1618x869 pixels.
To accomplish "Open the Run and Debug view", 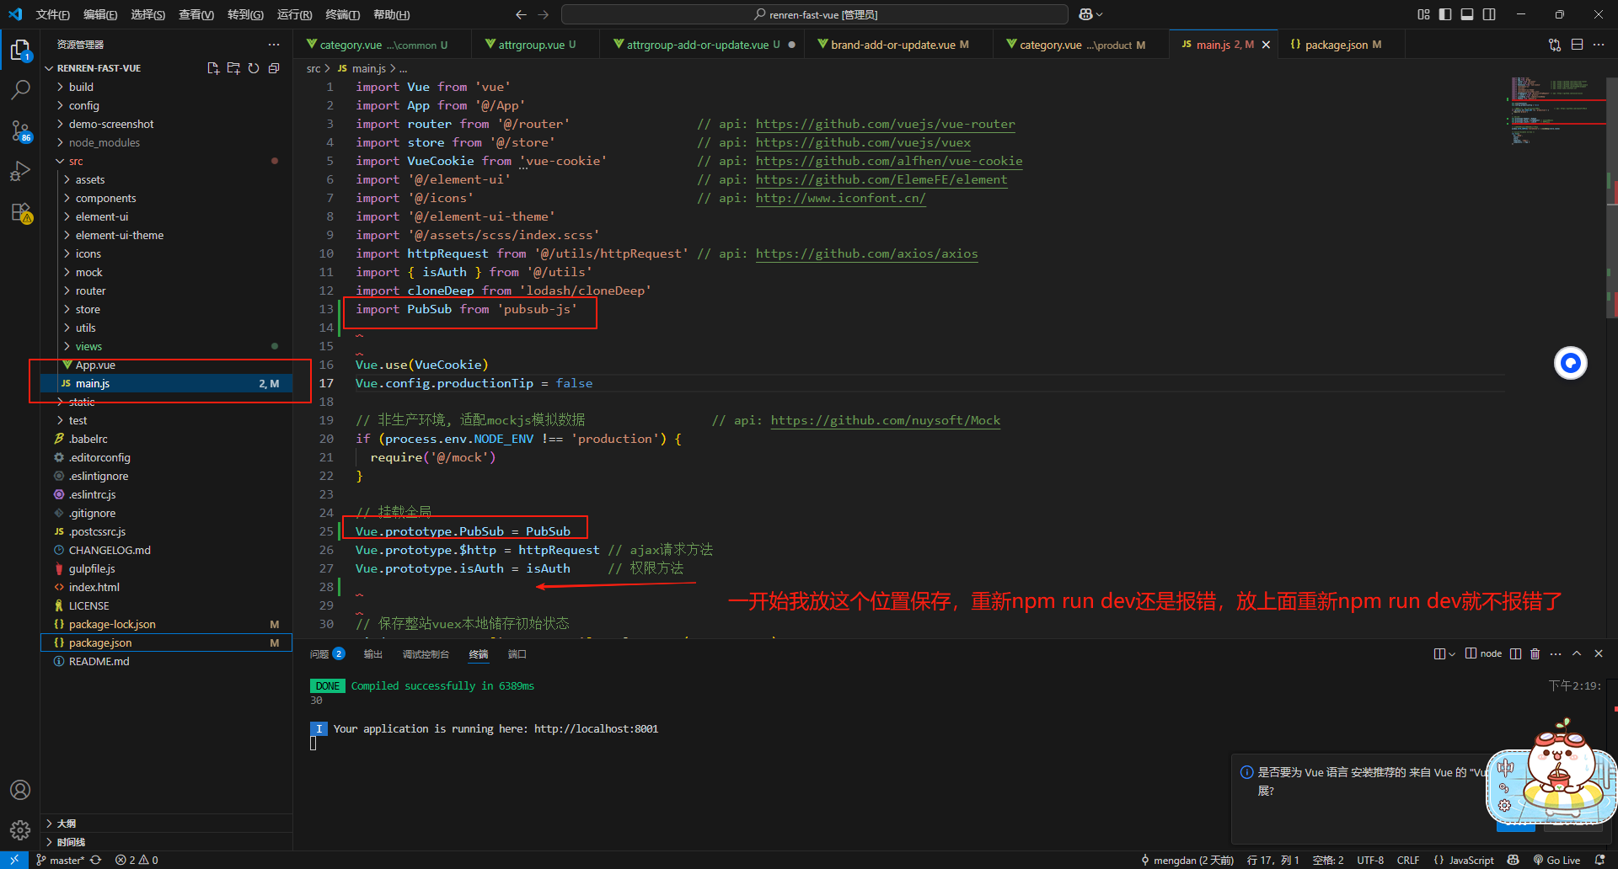I will (20, 171).
